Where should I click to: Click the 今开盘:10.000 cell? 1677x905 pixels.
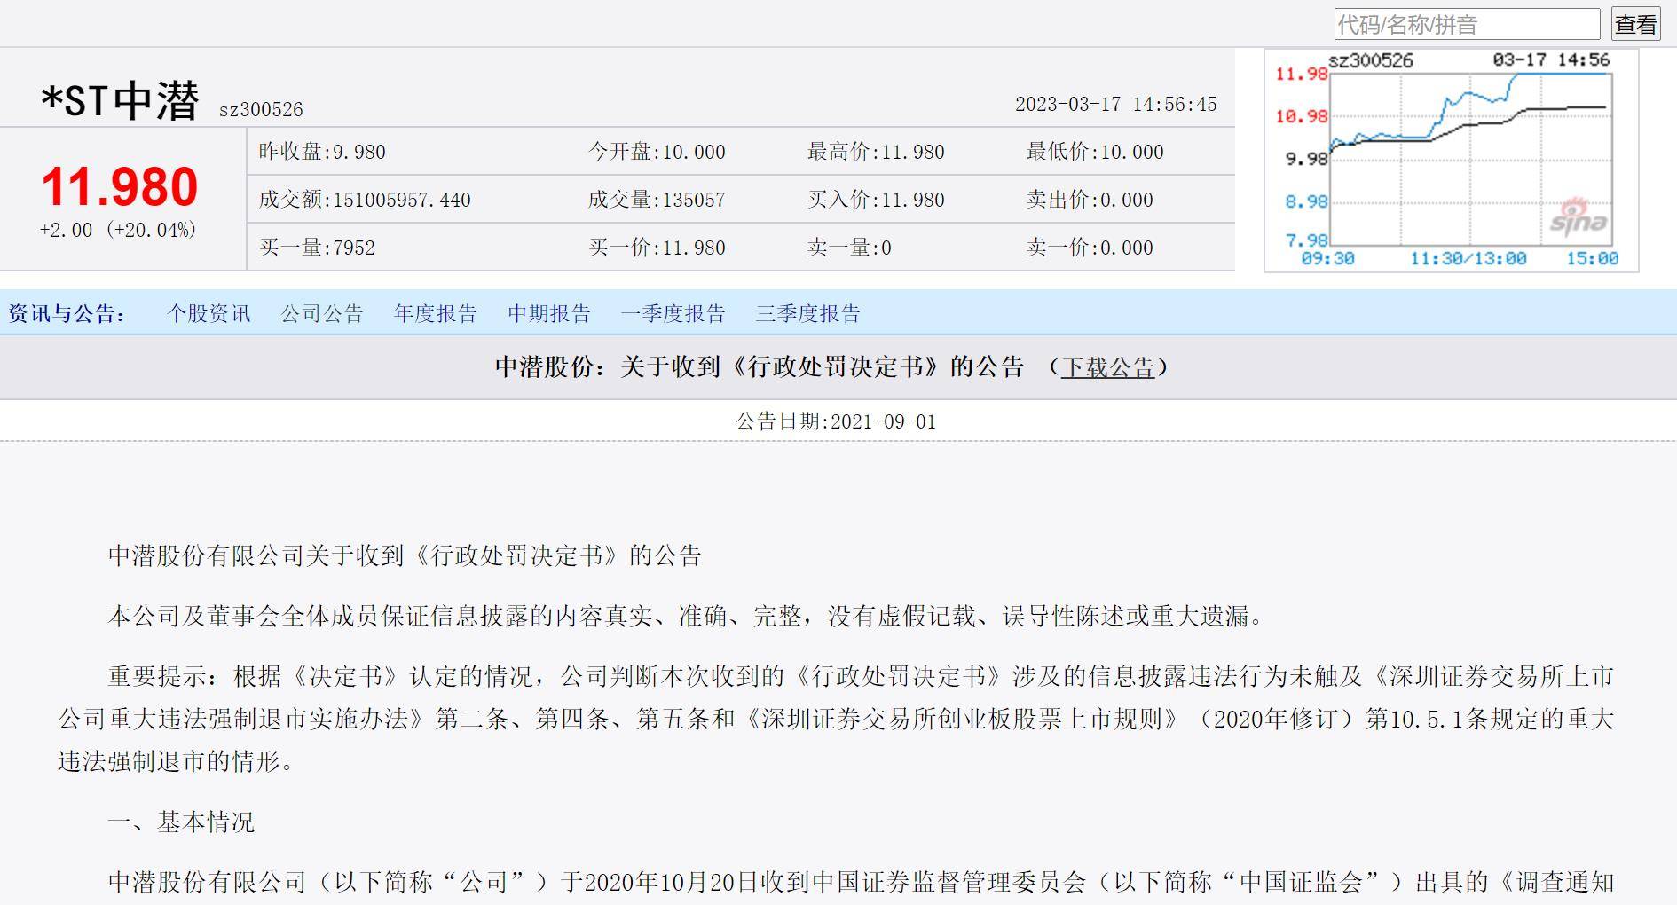click(657, 152)
